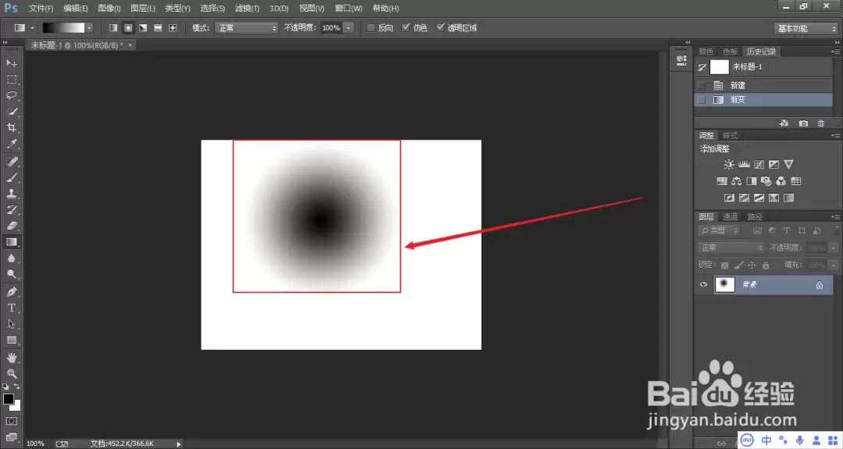Uncheck the 仿色 (Dither) checkbox

click(x=406, y=28)
